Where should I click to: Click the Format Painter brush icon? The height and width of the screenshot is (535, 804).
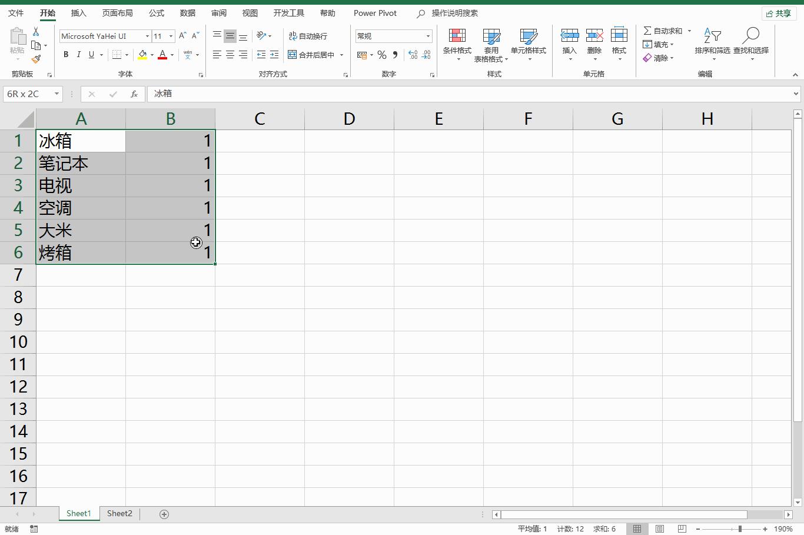tap(36, 59)
